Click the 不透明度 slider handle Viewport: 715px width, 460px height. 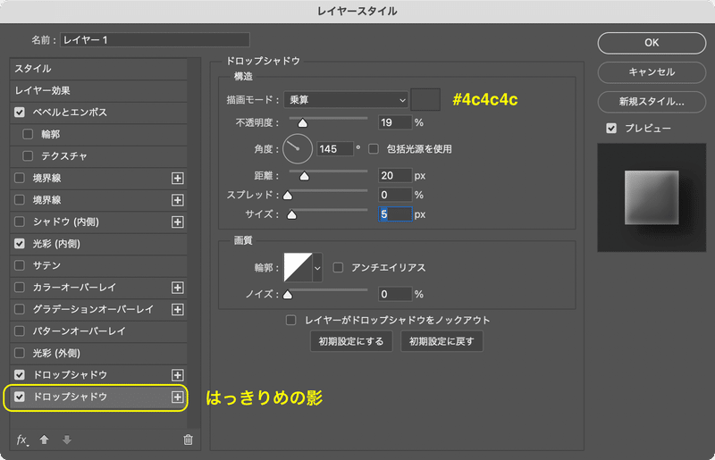(x=302, y=123)
